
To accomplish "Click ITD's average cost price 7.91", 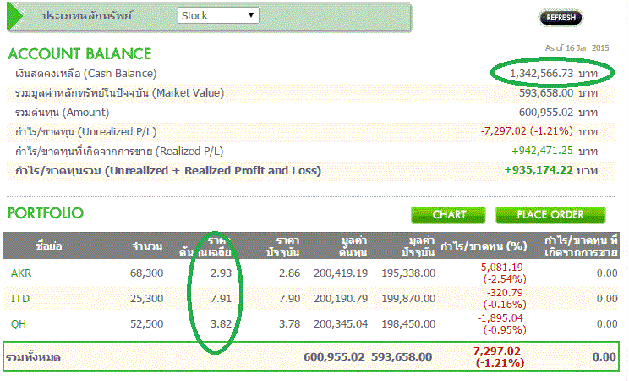I will [222, 298].
